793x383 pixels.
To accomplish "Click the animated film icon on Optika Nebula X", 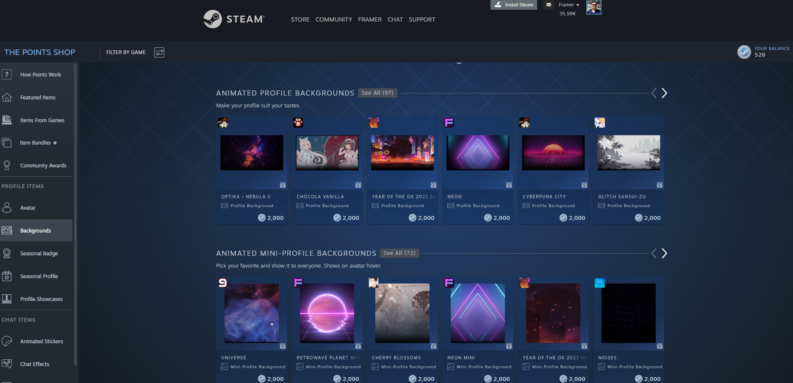I will point(283,185).
